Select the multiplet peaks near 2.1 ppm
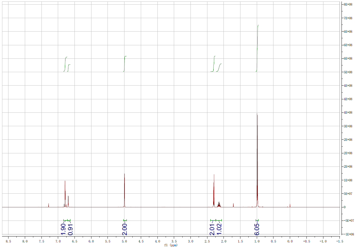Screen dimensions: 357x248 (x=219, y=203)
